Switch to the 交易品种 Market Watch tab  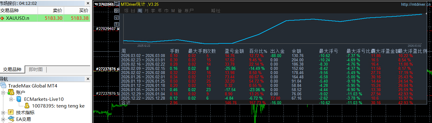(x=12, y=70)
